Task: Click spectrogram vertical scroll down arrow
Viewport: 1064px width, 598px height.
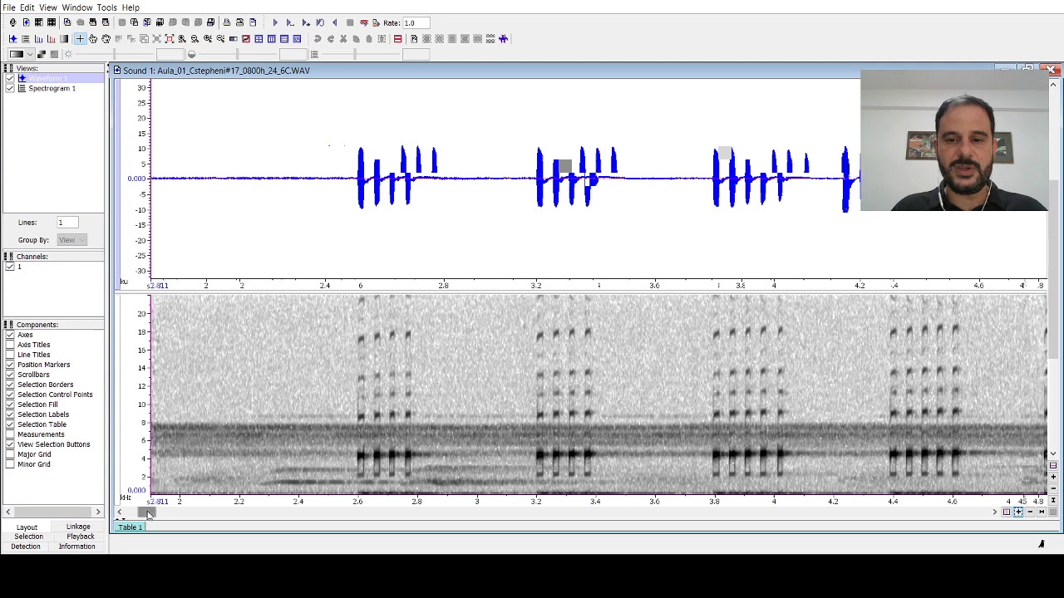Action: [x=1053, y=453]
